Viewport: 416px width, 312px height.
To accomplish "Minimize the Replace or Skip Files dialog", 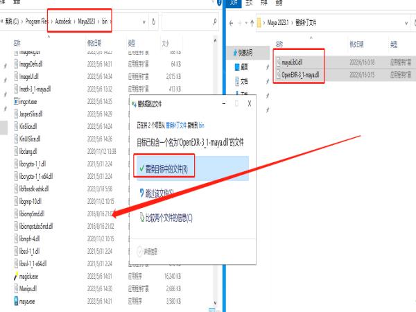I will 224,104.
